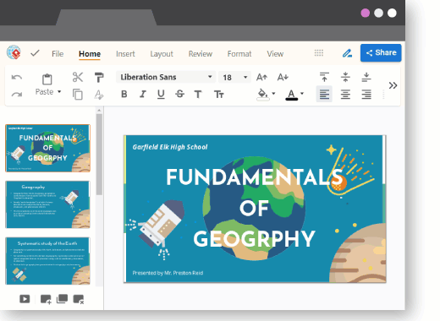Open the Liberation Sans font dropdown
The width and height of the screenshot is (440, 321).
coord(166,77)
